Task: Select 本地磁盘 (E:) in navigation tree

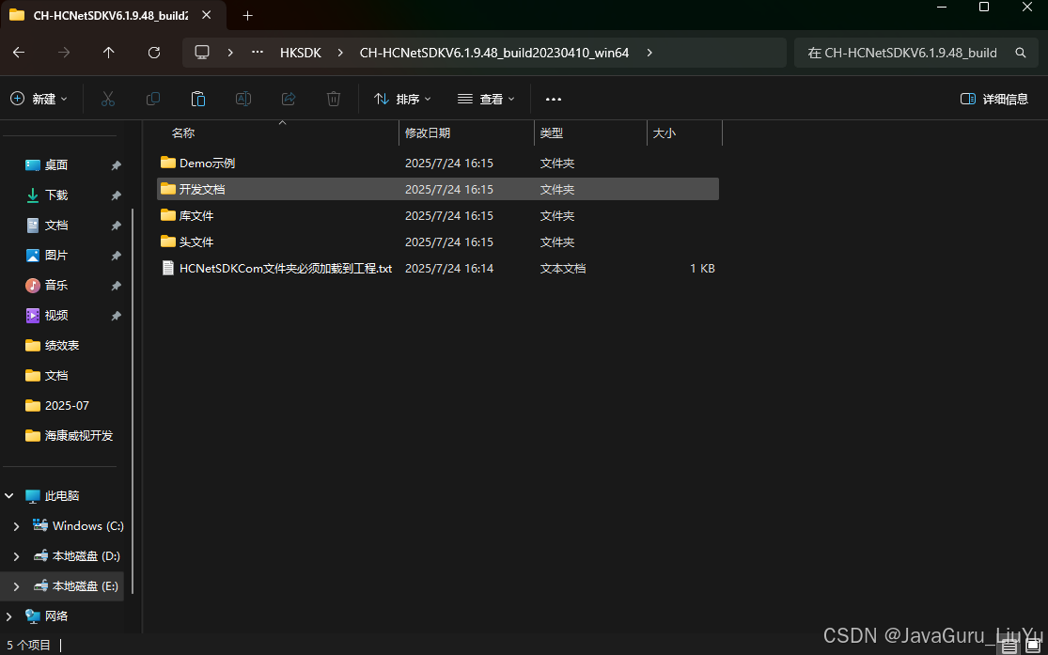Action: pos(86,586)
